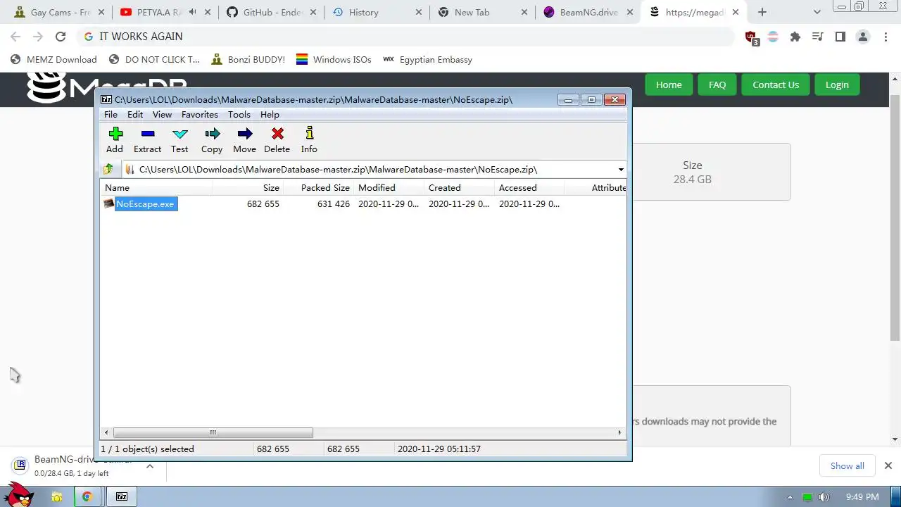
Task: Open the Info toolbar icon
Action: [309, 134]
